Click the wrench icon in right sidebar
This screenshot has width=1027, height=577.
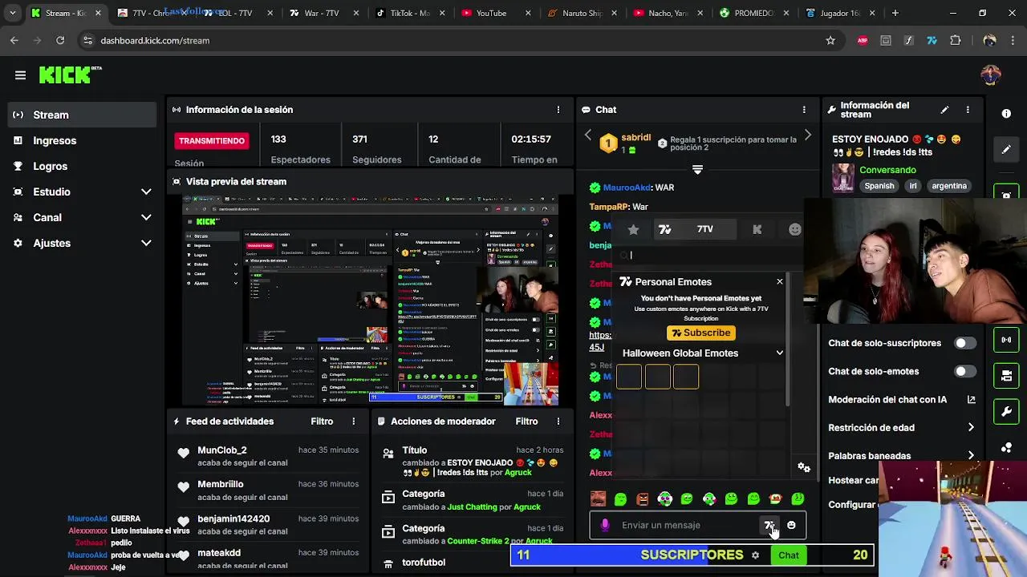tap(1006, 412)
